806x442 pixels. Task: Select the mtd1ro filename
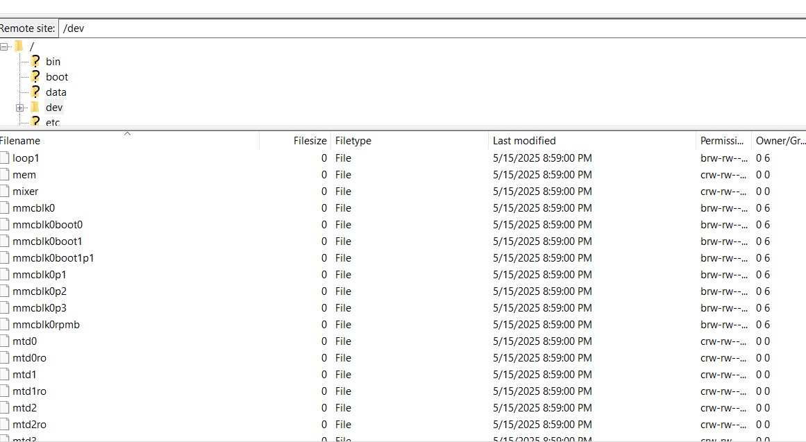pos(29,391)
